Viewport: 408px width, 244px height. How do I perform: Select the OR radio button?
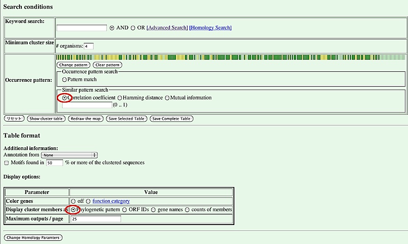pos(133,28)
